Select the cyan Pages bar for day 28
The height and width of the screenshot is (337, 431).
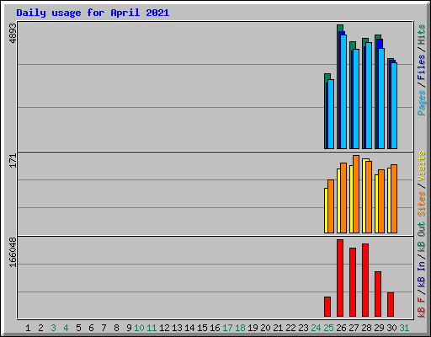369,95
